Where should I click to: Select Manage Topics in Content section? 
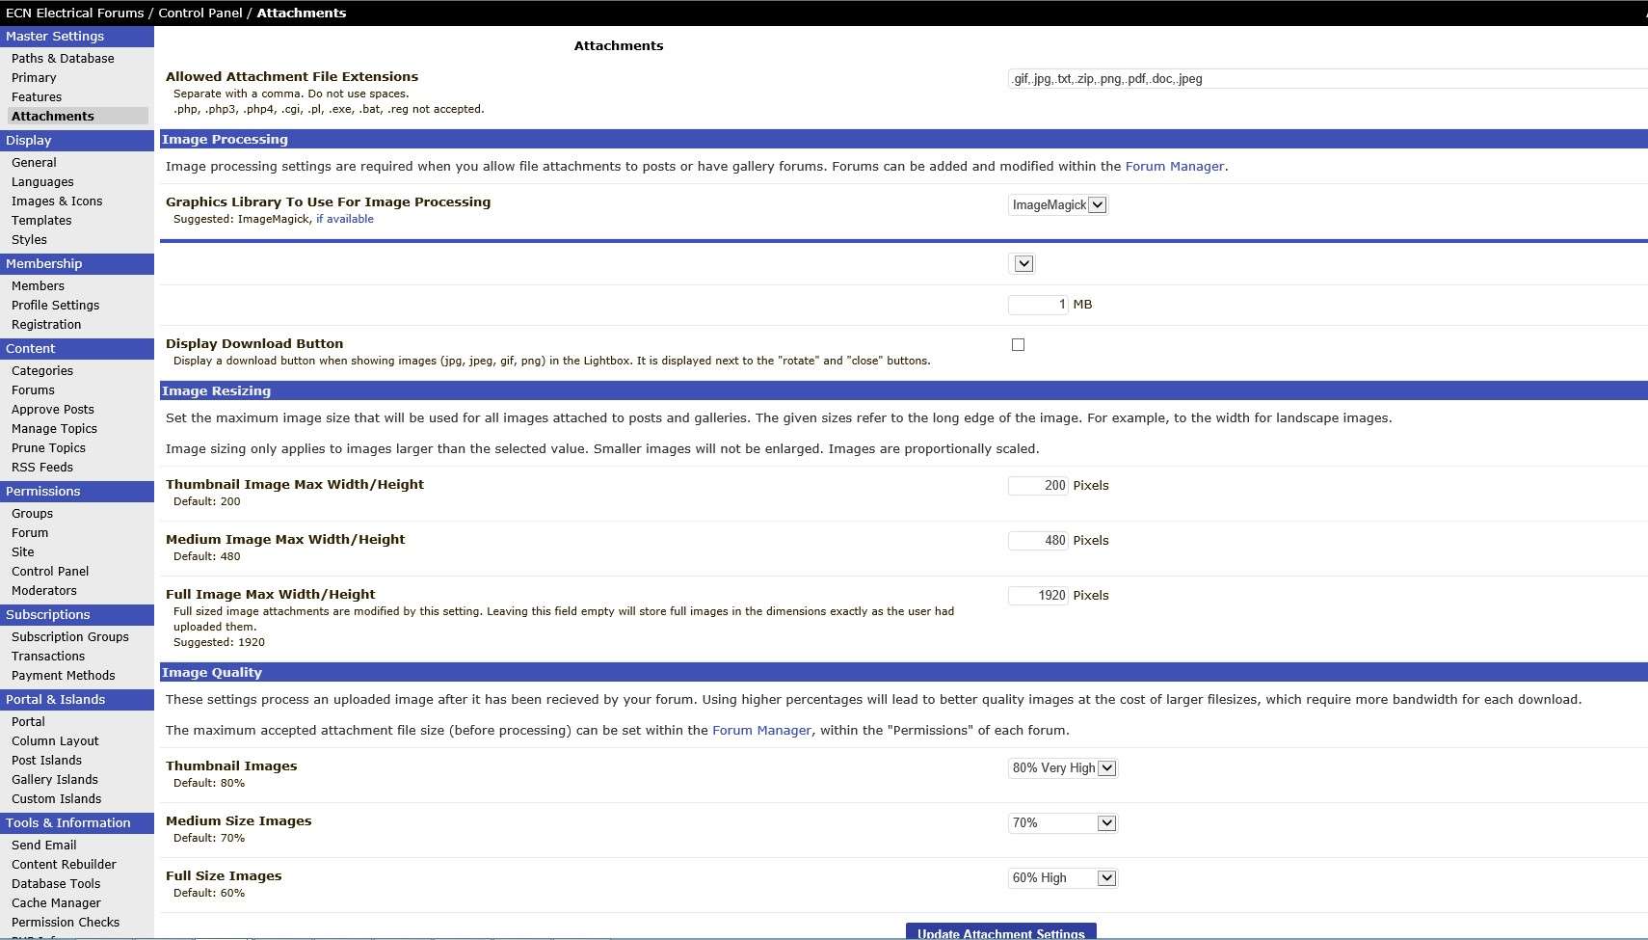tap(54, 428)
